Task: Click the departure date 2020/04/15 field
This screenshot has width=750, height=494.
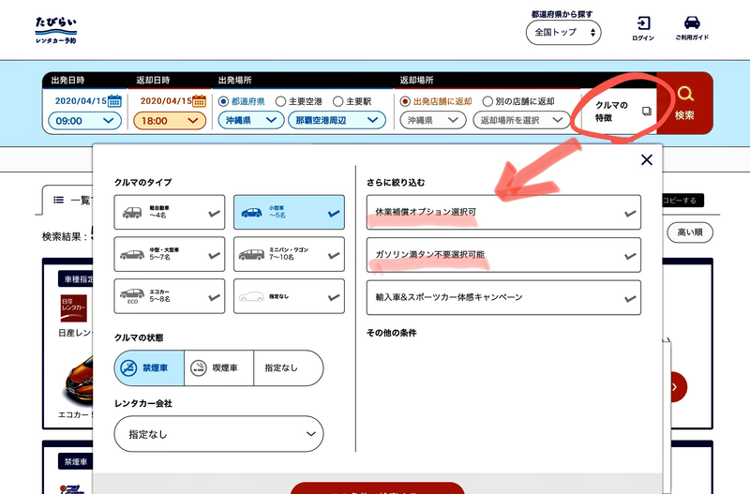Action: pyautogui.click(x=81, y=101)
